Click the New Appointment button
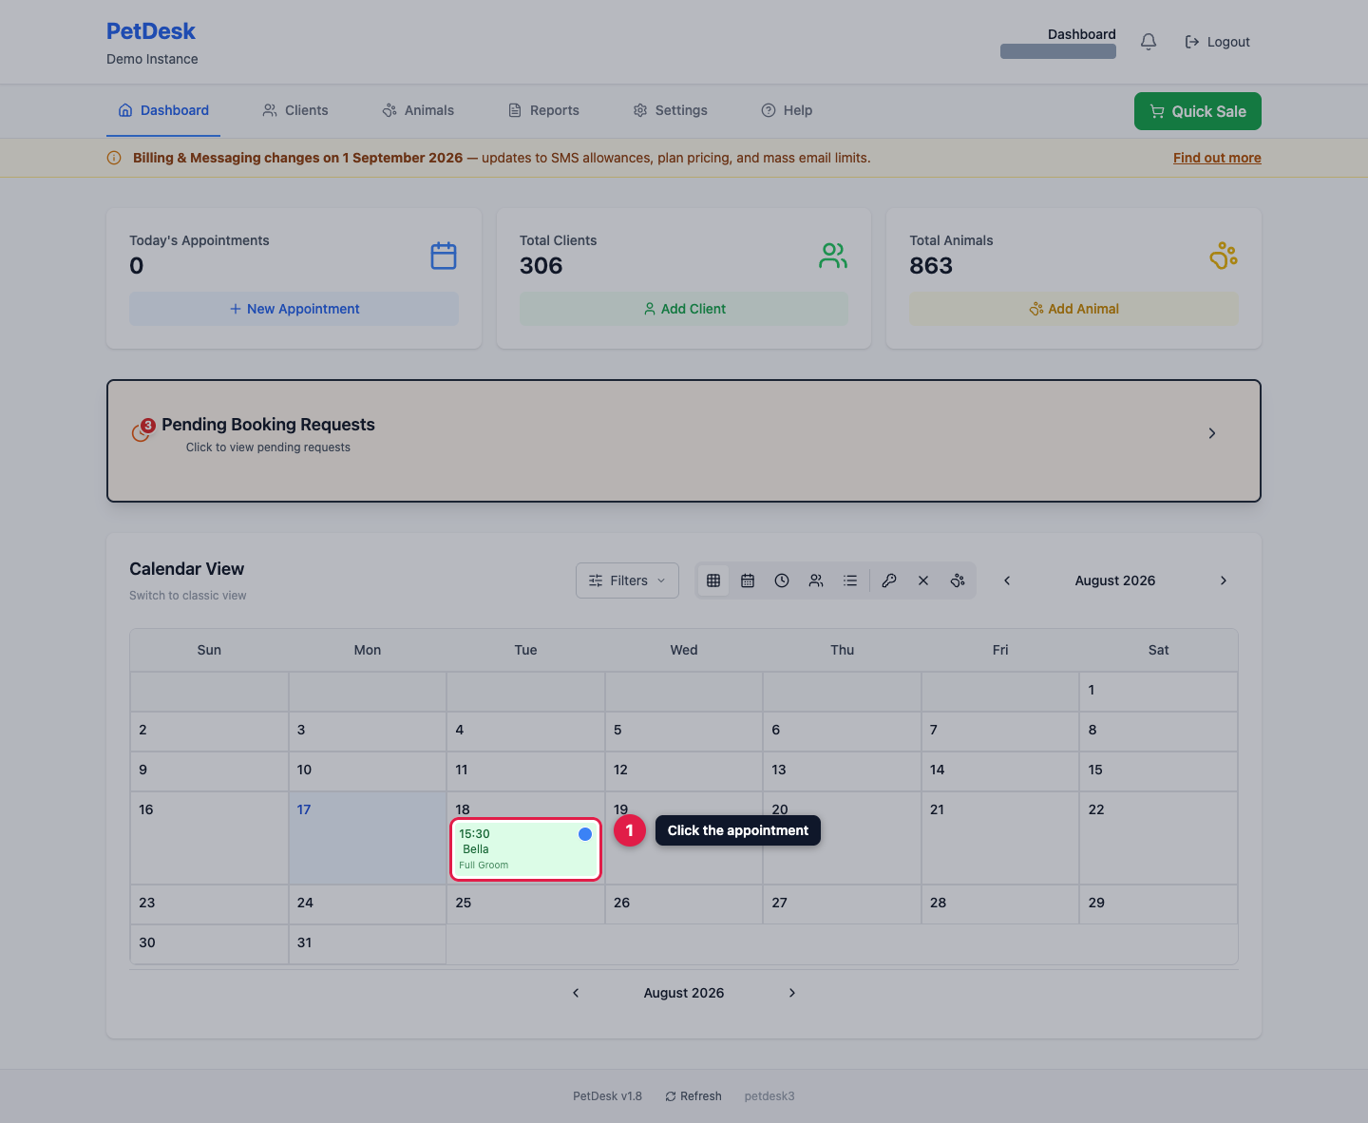This screenshot has width=1368, height=1123. coord(294,309)
